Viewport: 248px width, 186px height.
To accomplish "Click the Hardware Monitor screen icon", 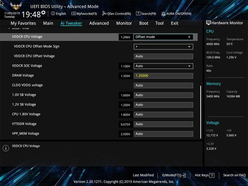I will click(208, 23).
